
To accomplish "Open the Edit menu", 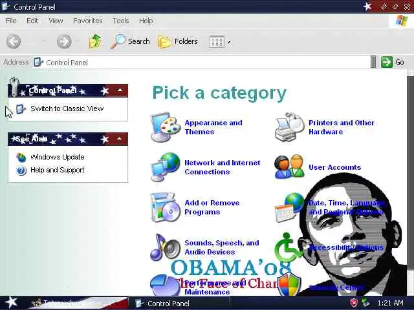I will tap(32, 21).
